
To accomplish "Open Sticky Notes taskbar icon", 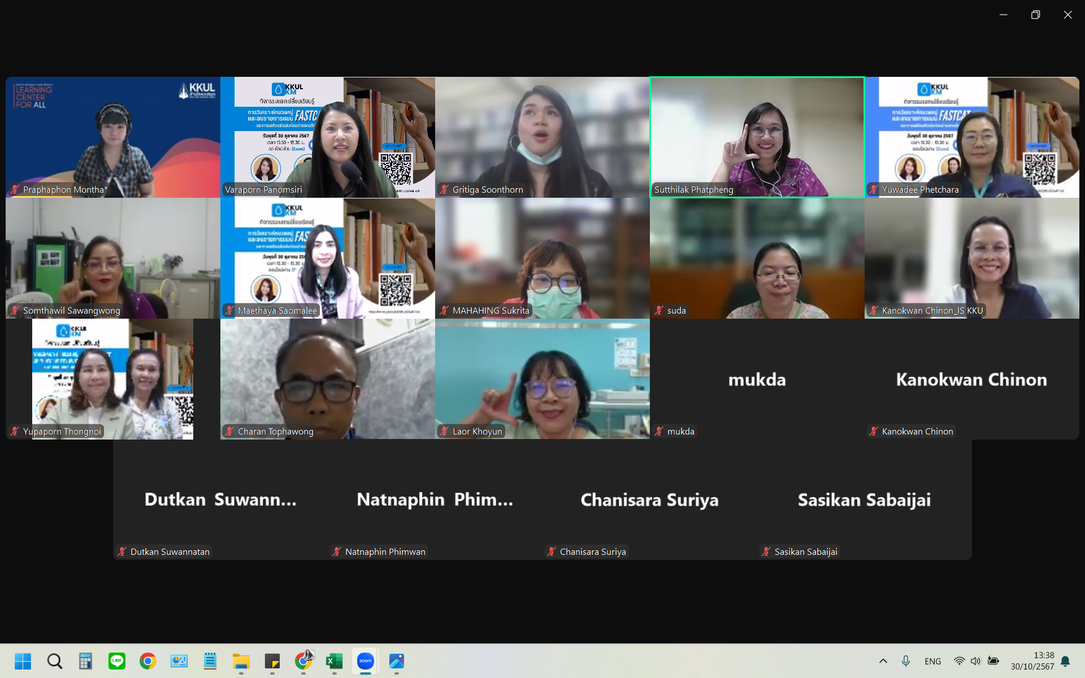I will (272, 660).
